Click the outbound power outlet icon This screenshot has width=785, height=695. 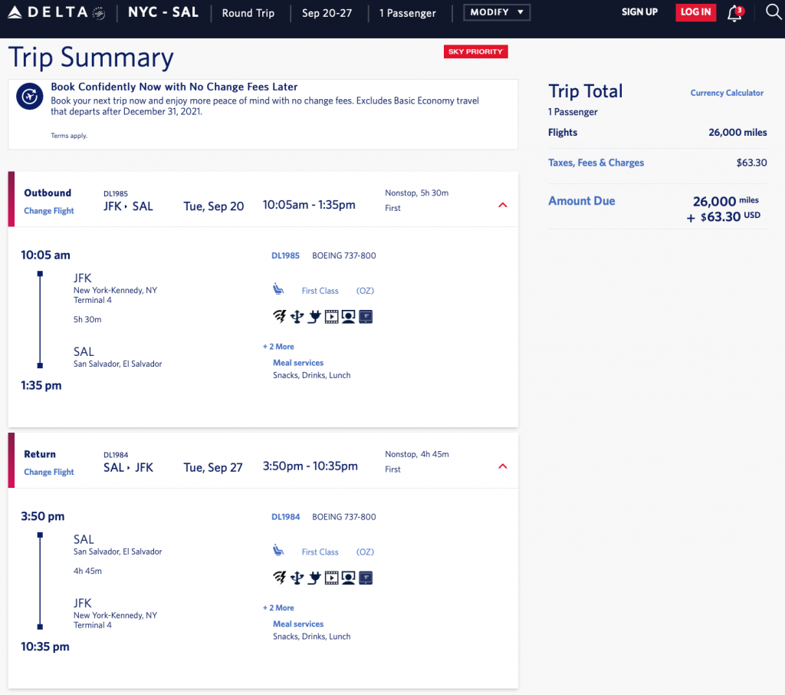pos(314,317)
